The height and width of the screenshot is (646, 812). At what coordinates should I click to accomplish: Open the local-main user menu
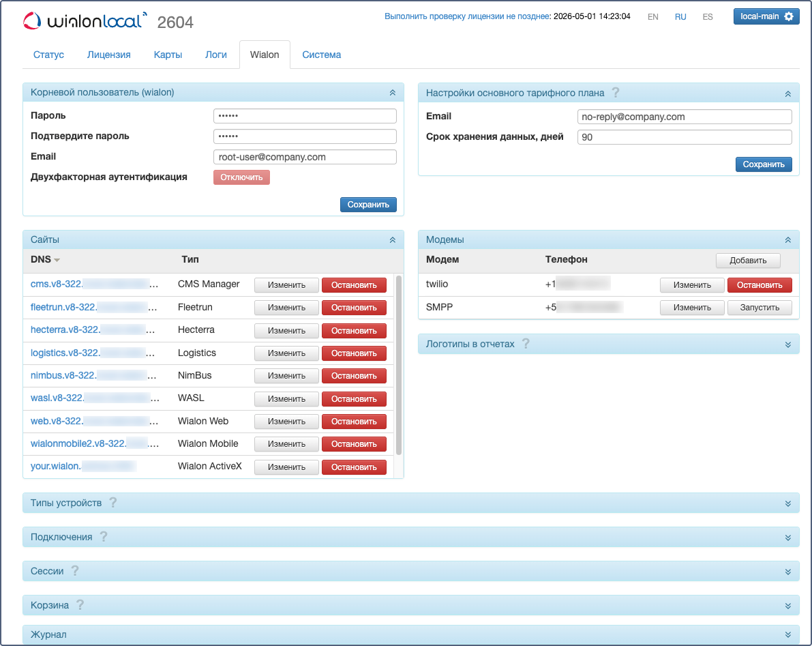point(766,16)
